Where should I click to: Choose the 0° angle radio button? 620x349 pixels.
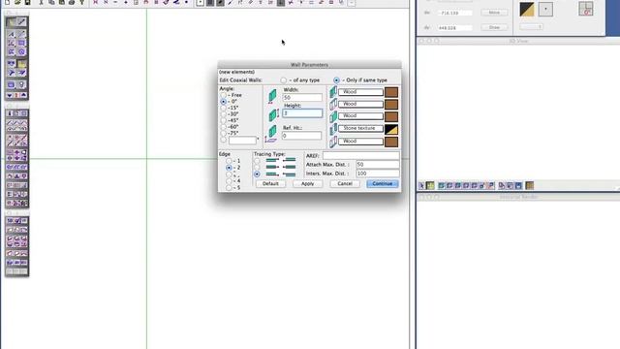click(224, 102)
